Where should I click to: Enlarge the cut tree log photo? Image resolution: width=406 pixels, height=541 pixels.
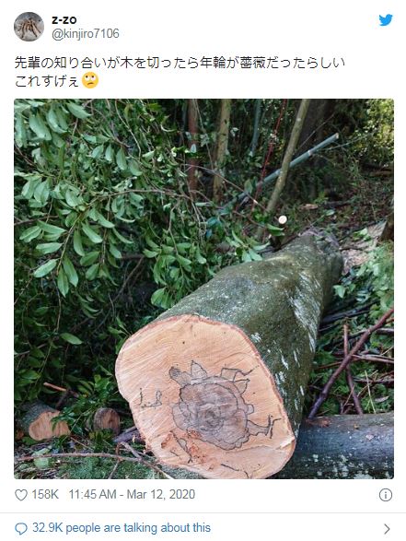pos(203,288)
